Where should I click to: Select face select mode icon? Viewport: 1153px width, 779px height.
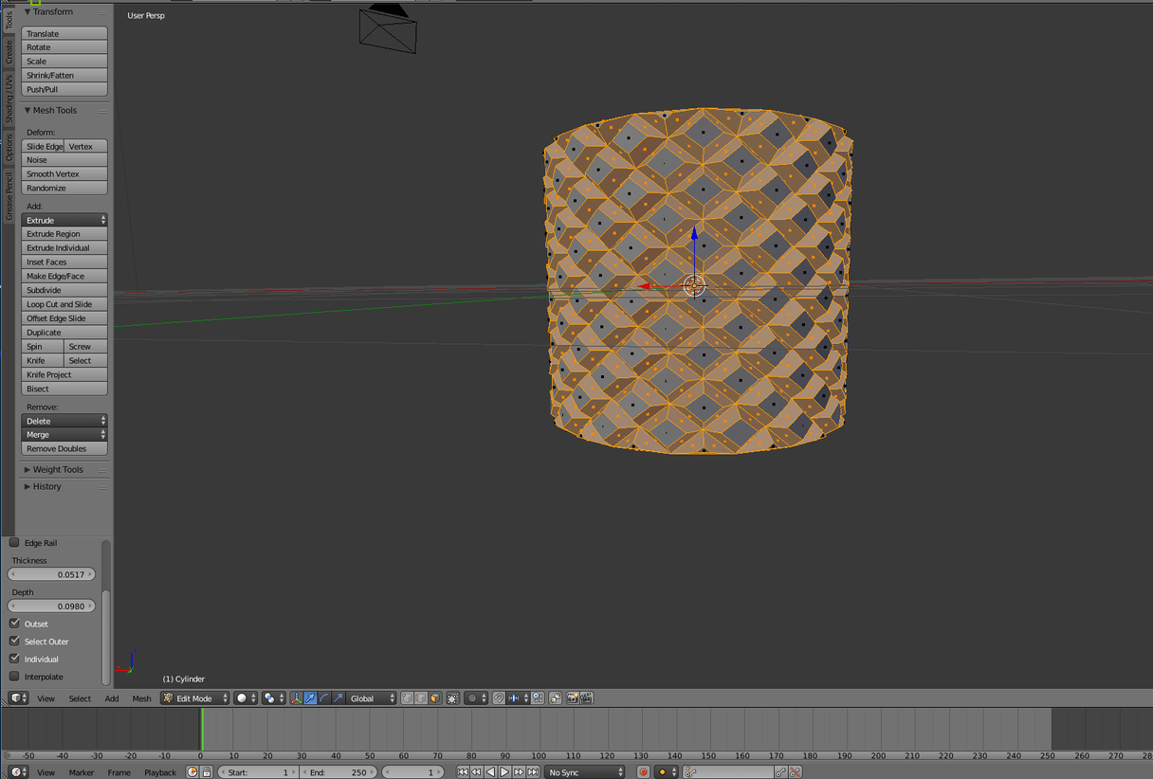pos(435,698)
